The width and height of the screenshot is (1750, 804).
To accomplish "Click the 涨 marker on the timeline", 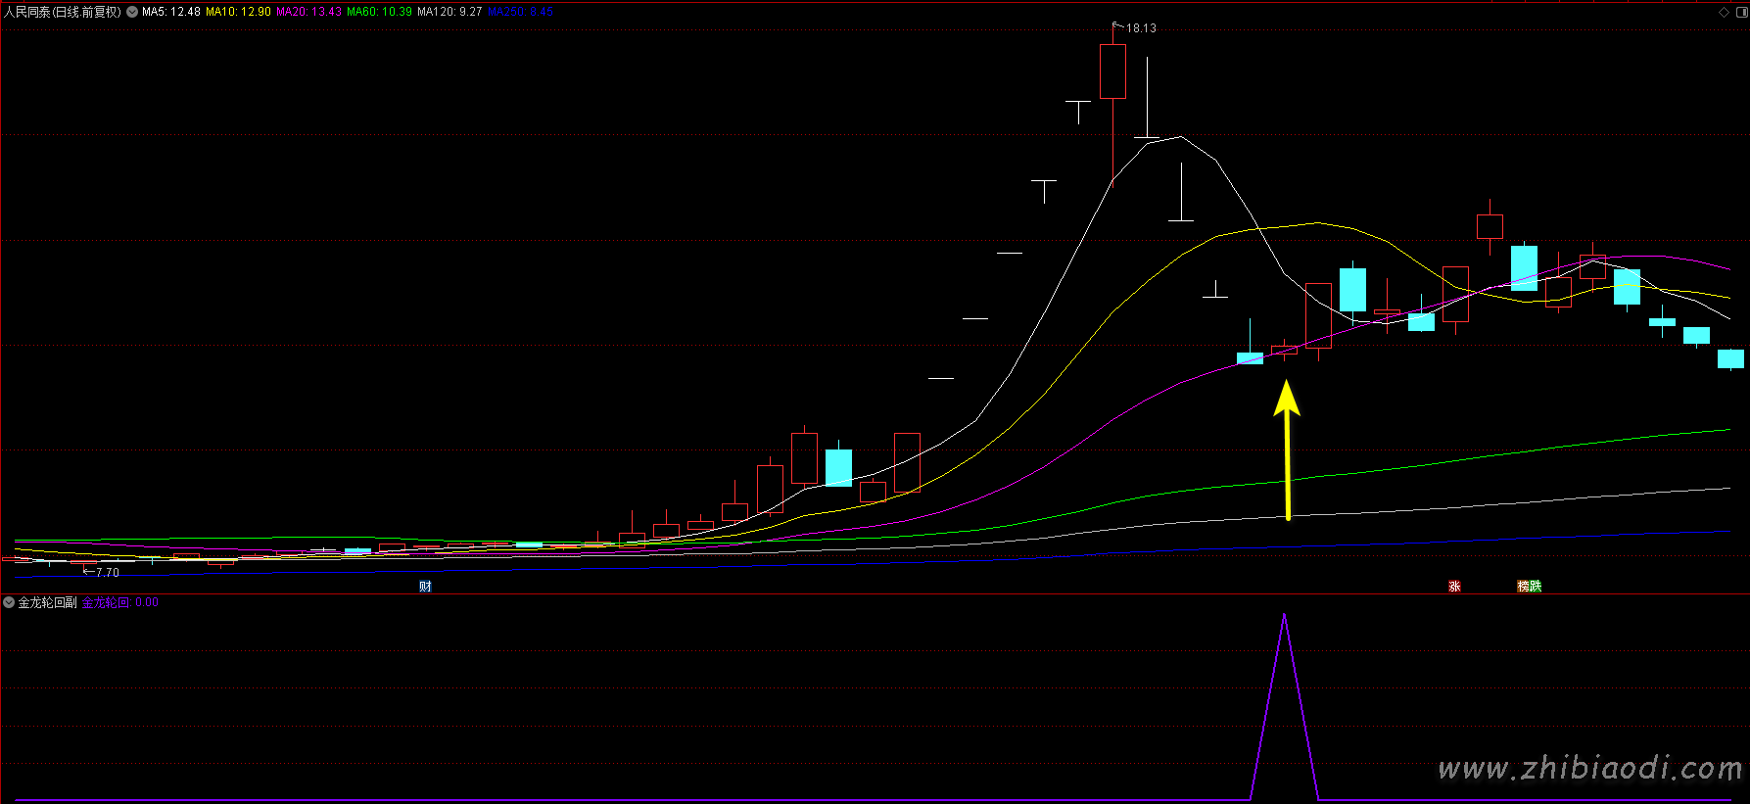I will click(1454, 587).
